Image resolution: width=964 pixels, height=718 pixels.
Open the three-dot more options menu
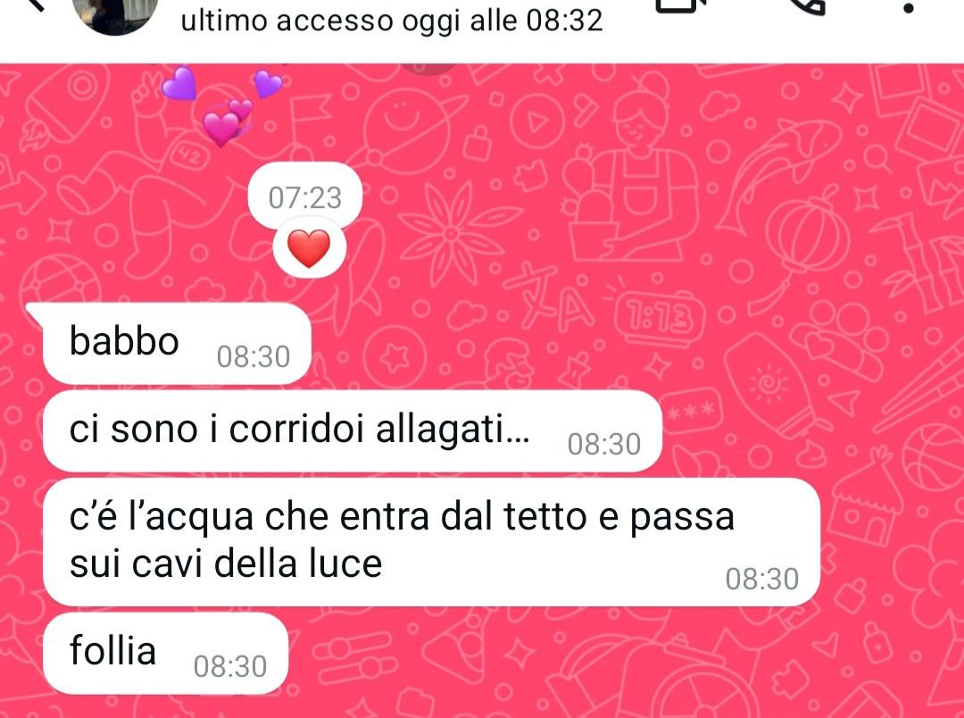pos(910,8)
